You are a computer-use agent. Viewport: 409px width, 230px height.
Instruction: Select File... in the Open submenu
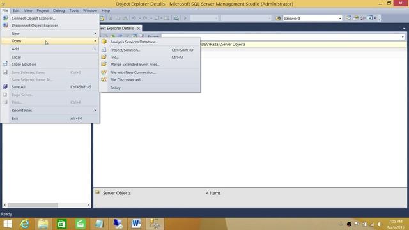pos(150,57)
